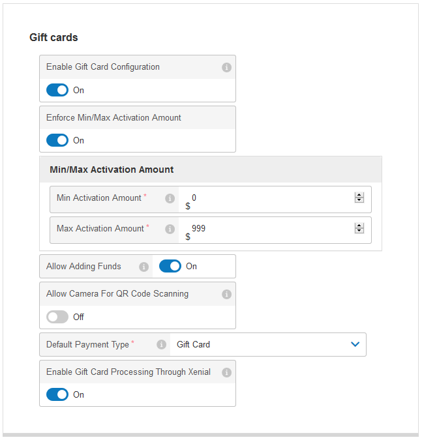
Task: Focus the Max Activation Amount field showing 999
Action: (267, 228)
